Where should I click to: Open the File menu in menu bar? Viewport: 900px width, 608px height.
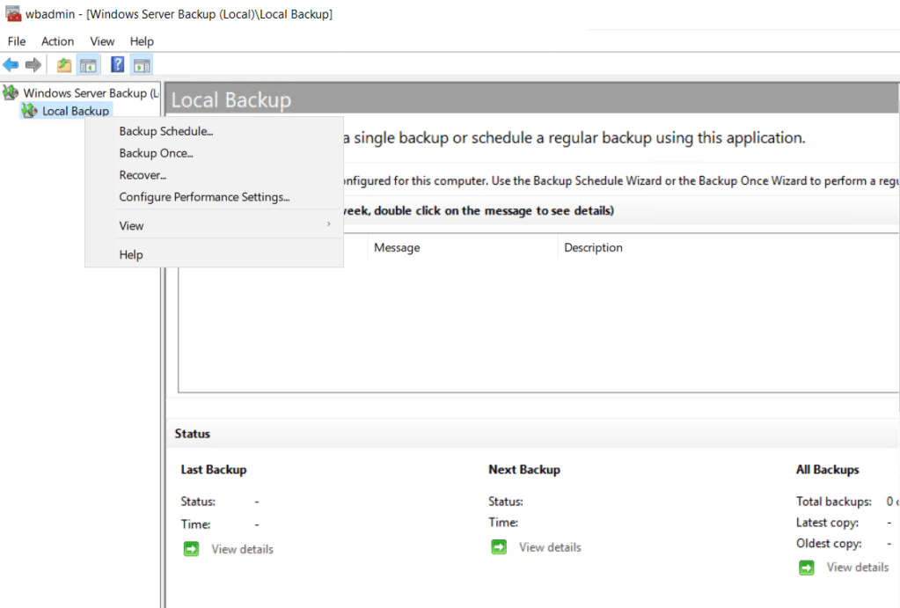[17, 41]
